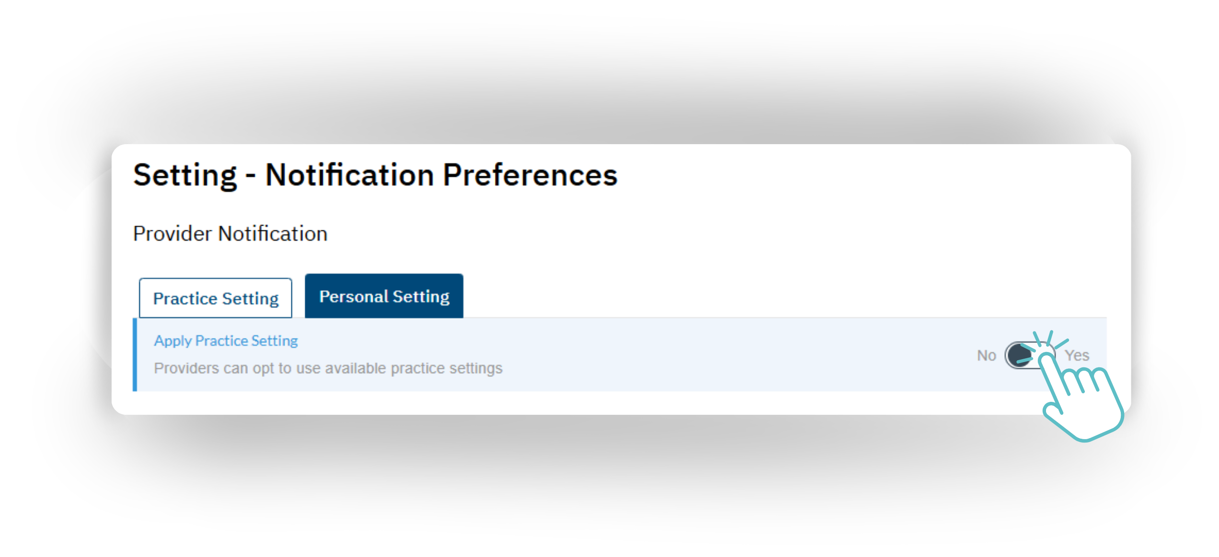1219x557 pixels.
Task: Click the "Provider Notification" heading
Action: coord(230,234)
